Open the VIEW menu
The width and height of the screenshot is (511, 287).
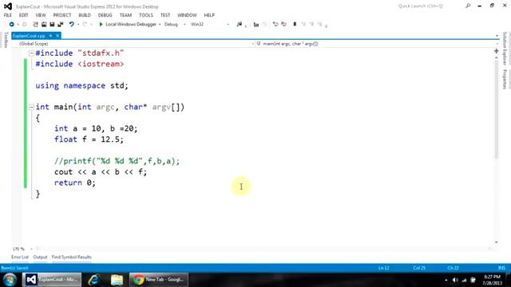point(41,15)
